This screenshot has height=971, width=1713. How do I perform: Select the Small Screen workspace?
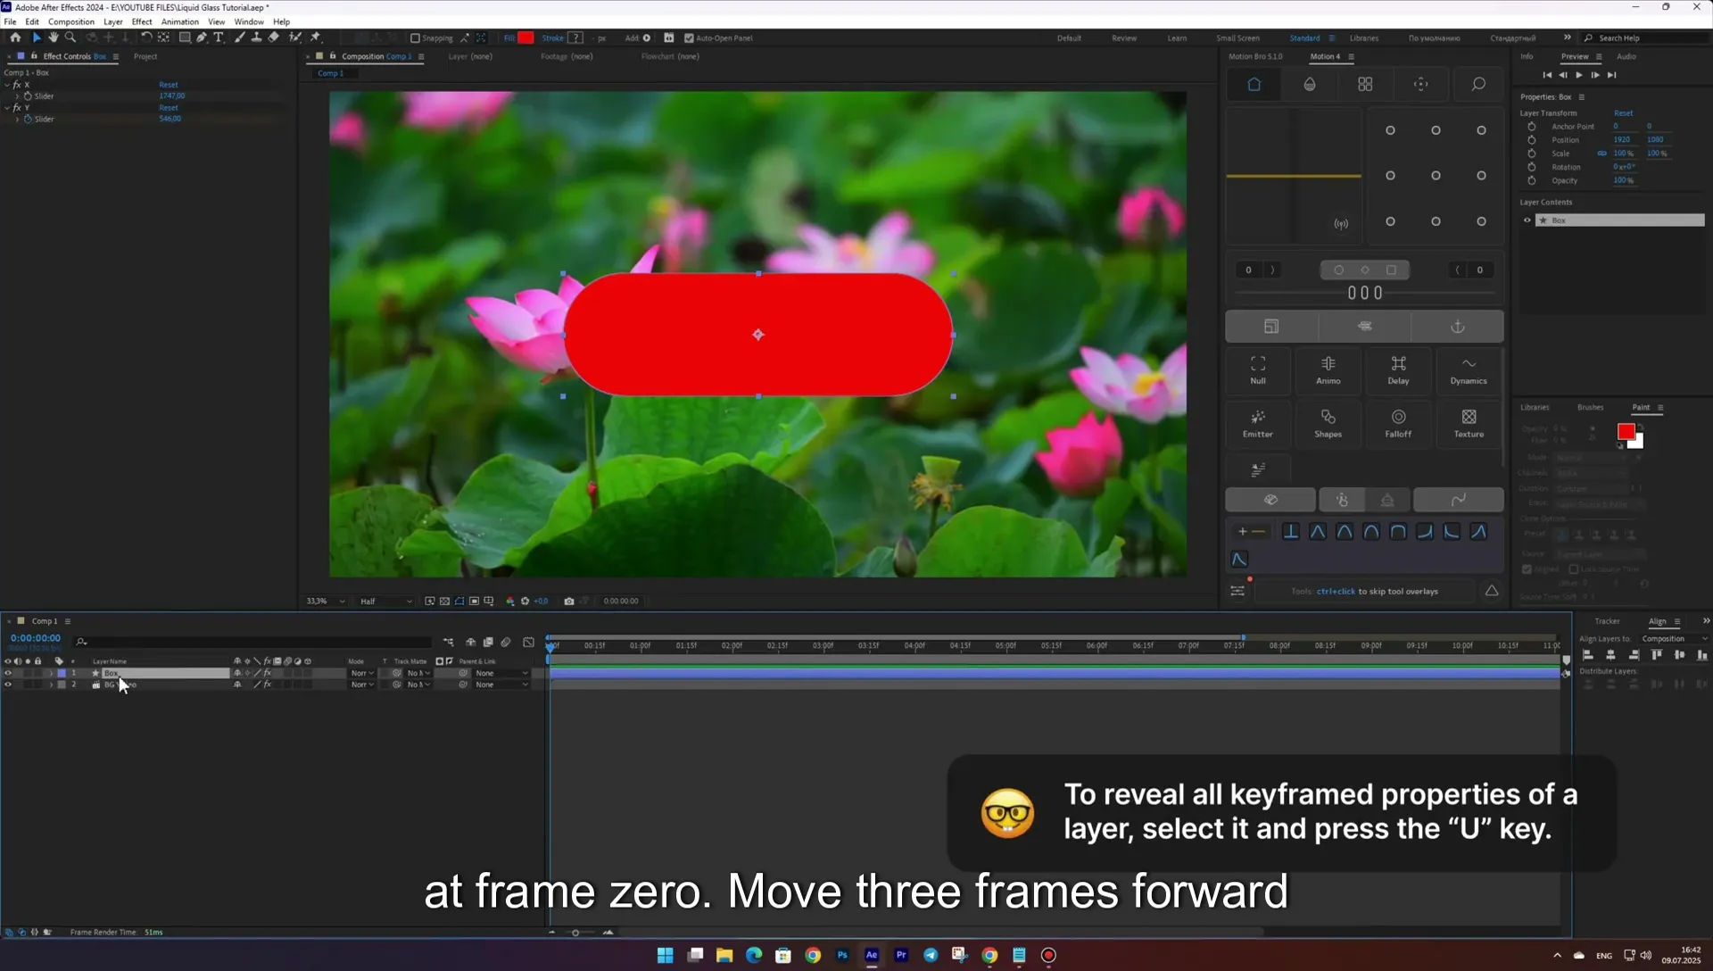1237,37
